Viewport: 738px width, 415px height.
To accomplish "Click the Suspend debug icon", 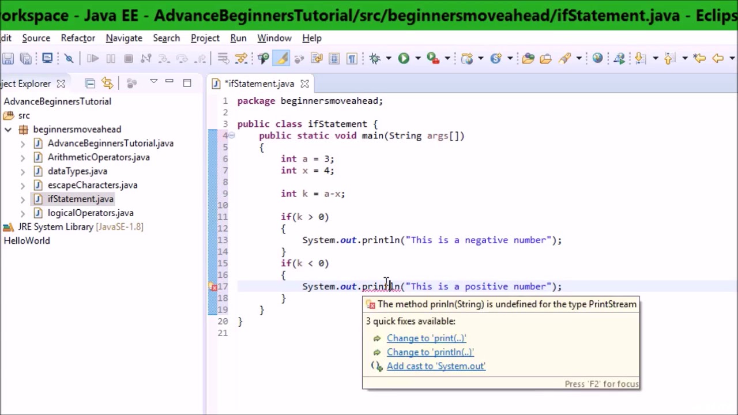I will click(111, 58).
